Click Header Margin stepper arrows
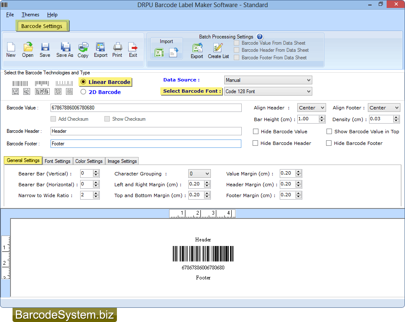405x322 pixels. (x=299, y=184)
